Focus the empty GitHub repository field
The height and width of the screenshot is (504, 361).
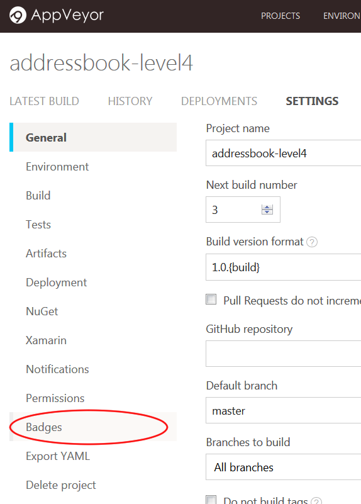[283, 354]
